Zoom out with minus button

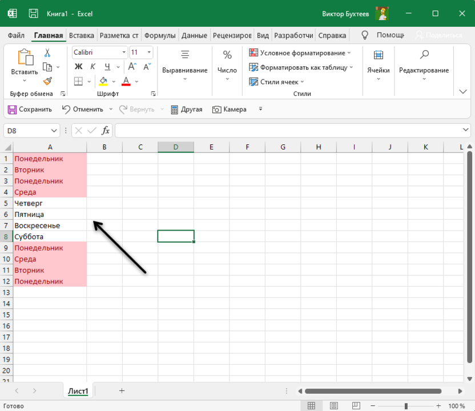373,406
